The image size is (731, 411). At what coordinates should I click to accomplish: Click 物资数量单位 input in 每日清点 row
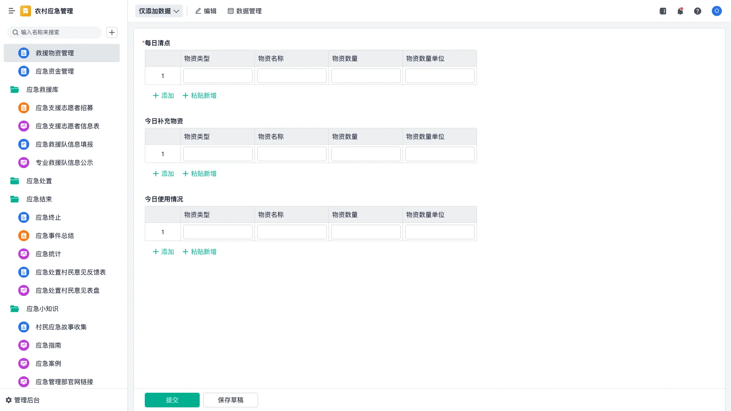pyautogui.click(x=440, y=76)
